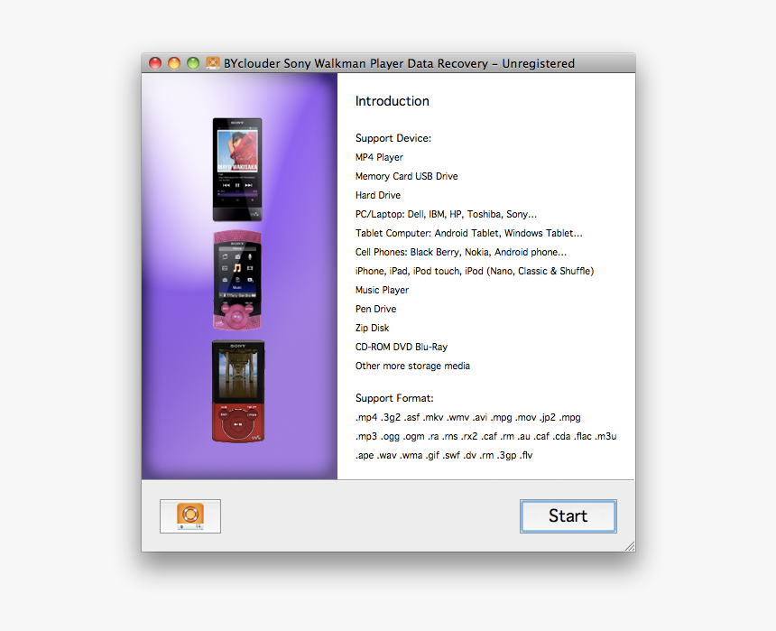Click the window resize grip corner

[x=630, y=546]
